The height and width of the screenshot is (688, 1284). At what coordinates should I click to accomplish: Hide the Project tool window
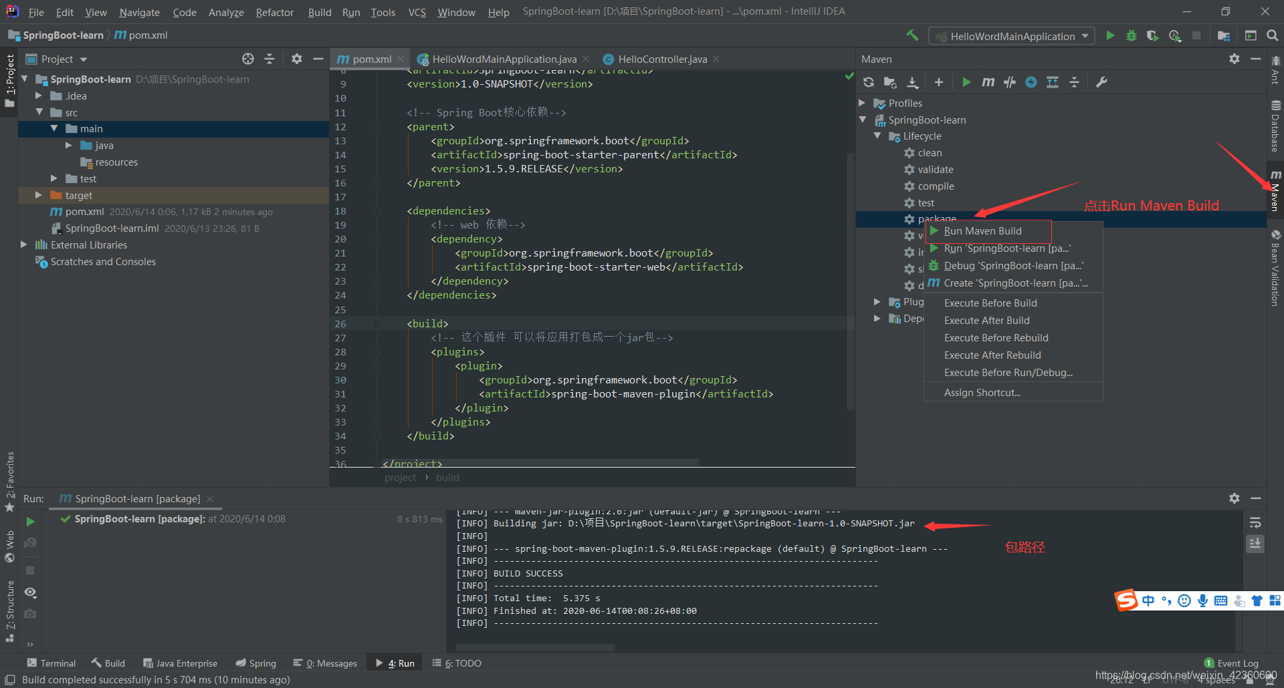pos(318,59)
